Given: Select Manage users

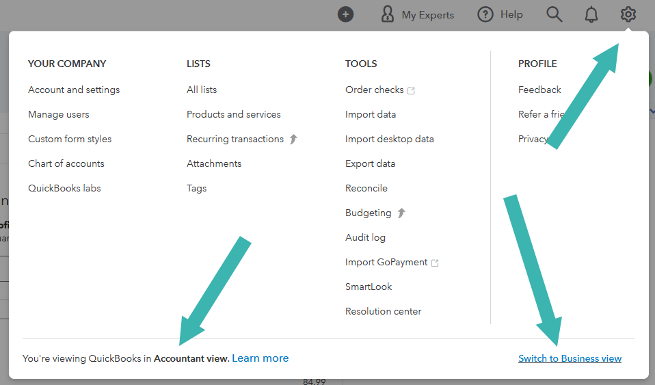Looking at the screenshot, I should point(59,114).
